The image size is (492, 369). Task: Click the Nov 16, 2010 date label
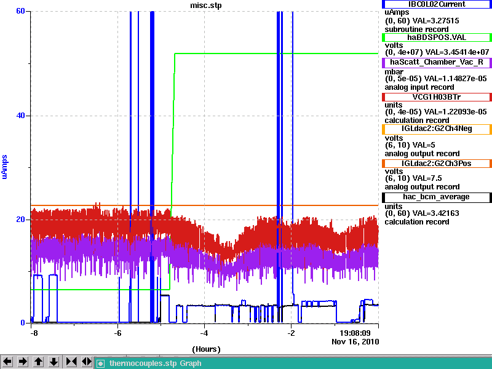355,342
